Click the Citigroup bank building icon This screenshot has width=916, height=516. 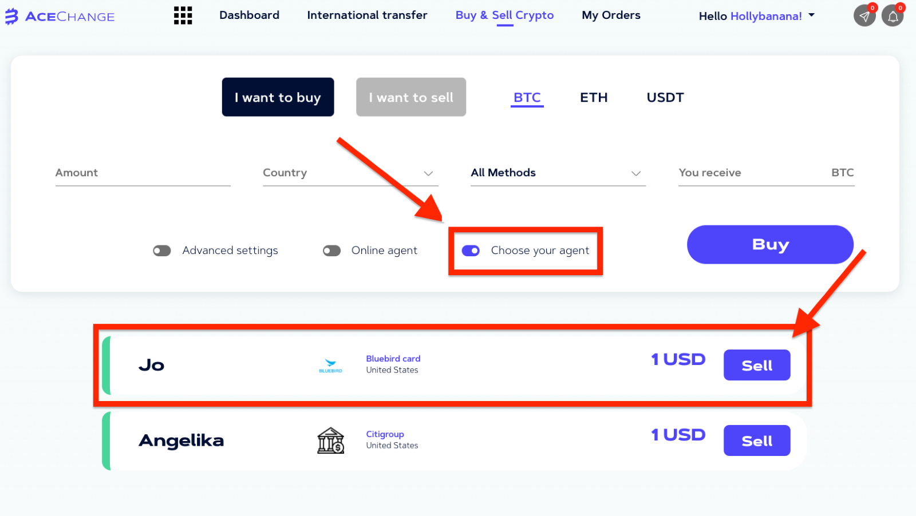point(331,440)
